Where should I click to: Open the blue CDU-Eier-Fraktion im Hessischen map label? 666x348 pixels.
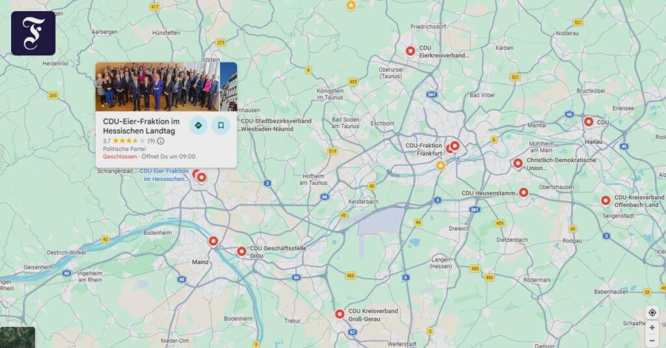coord(164,174)
